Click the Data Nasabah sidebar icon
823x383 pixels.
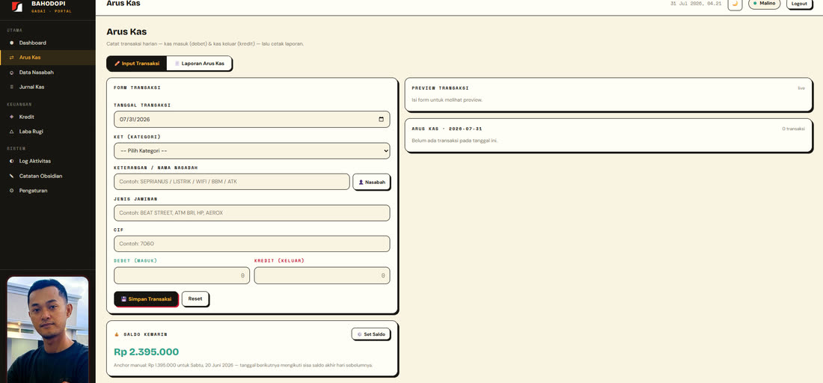(x=11, y=73)
